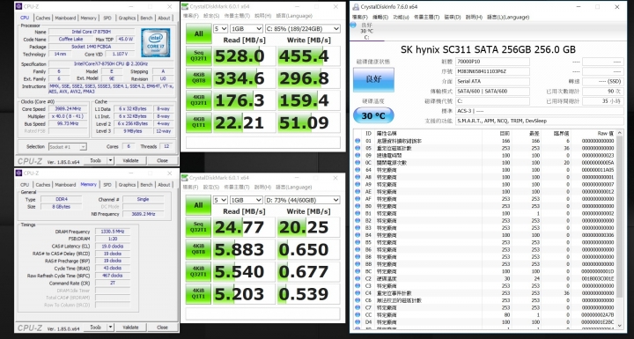The height and width of the screenshot is (339, 634).
Task: Open SPD tab in the Memory CPU-Z window
Action: pos(107,185)
